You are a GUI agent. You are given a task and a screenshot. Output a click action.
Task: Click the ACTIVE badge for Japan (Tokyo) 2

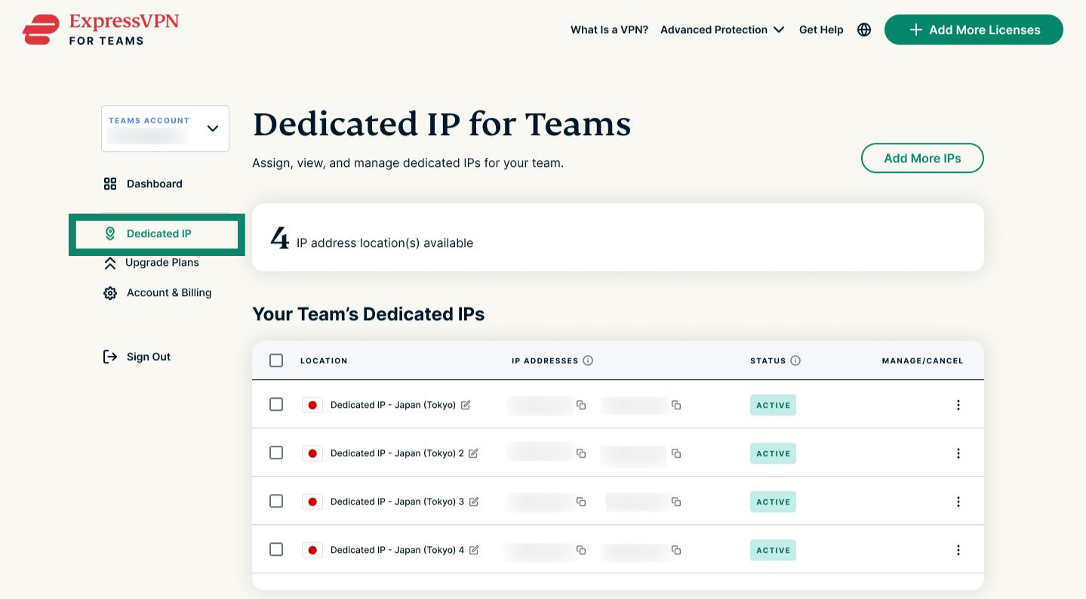773,453
